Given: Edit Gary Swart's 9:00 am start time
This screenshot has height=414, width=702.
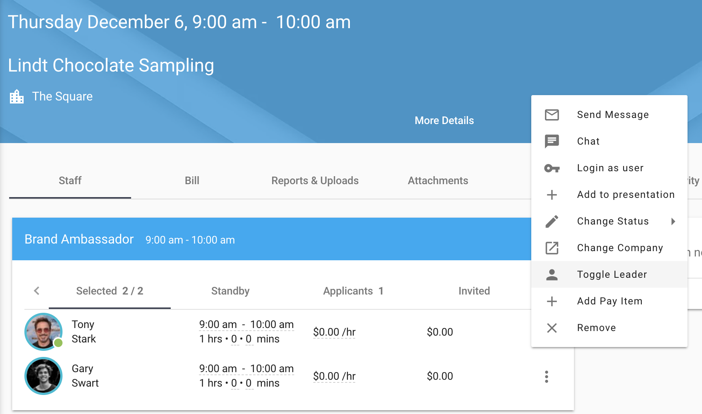Looking at the screenshot, I should point(218,369).
